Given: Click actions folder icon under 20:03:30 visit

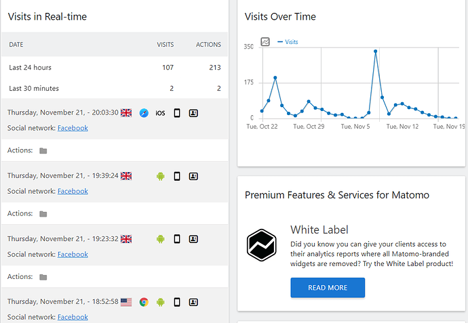Looking at the screenshot, I should 43,151.
